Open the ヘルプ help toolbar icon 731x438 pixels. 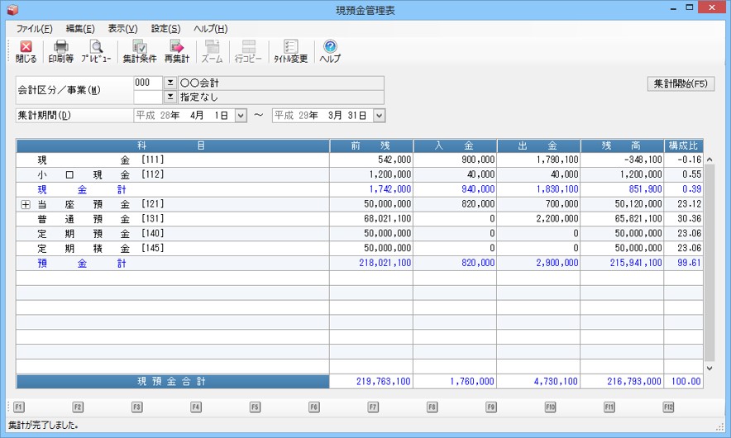click(x=330, y=51)
